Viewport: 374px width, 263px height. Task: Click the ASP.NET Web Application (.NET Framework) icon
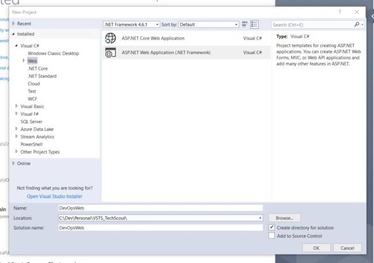click(x=110, y=52)
